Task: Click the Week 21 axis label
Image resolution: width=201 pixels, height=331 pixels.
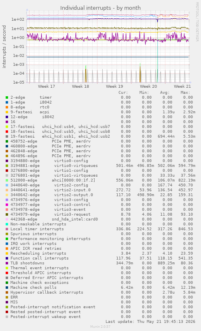Action: click(x=182, y=87)
